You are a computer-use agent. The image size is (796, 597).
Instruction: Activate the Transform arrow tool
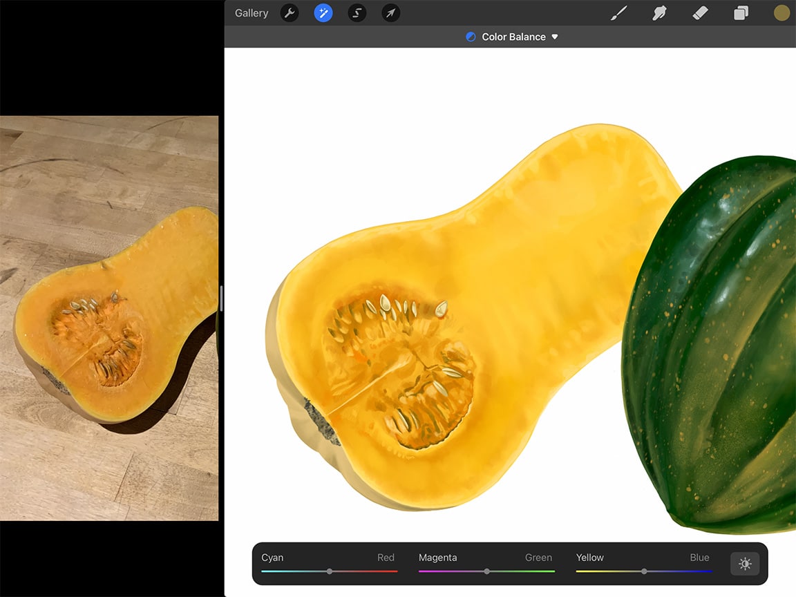390,12
